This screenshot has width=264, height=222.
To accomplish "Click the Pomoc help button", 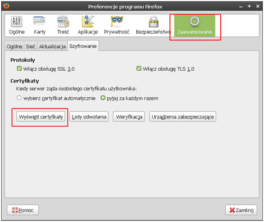I will coord(23,210).
